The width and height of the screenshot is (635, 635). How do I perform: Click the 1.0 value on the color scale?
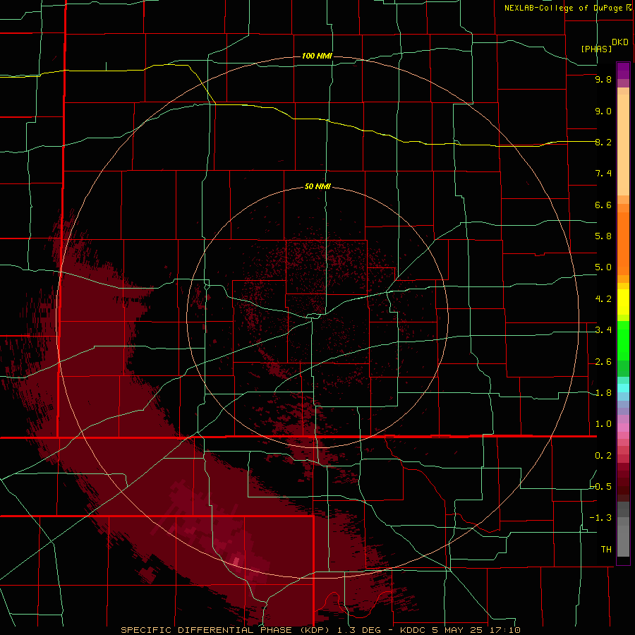[x=603, y=424]
